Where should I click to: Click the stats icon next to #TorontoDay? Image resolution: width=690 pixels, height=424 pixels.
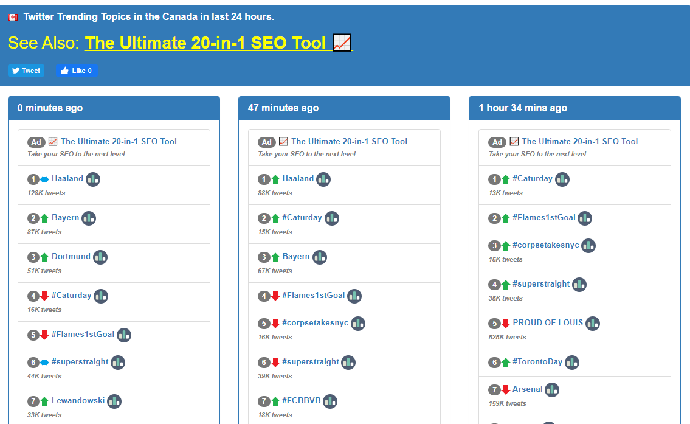click(571, 363)
